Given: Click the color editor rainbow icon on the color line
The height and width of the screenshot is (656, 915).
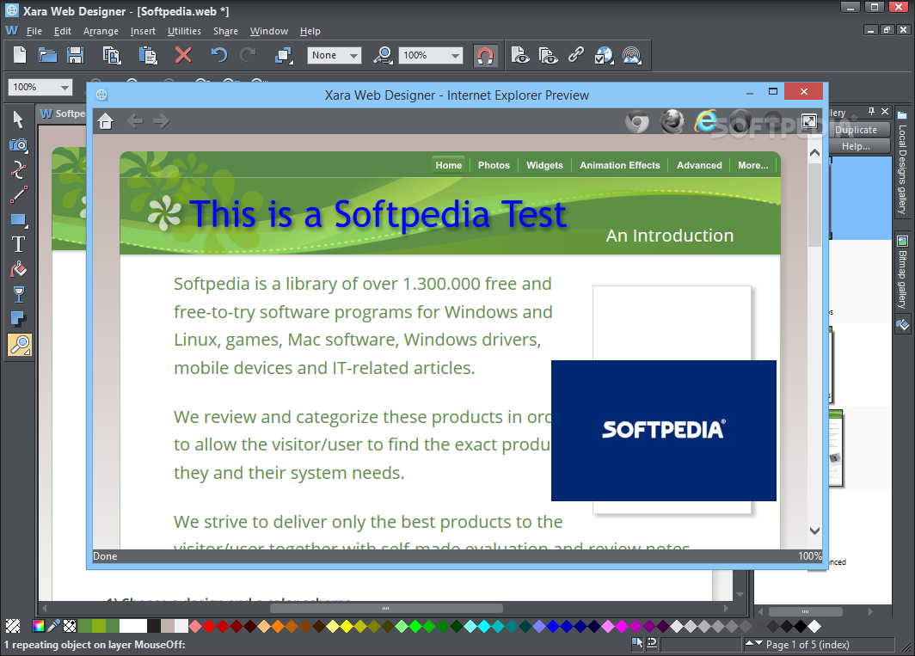Looking at the screenshot, I should click(39, 626).
